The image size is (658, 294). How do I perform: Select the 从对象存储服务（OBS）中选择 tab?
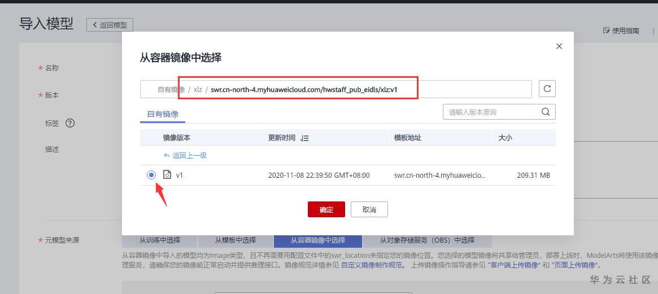coord(427,240)
